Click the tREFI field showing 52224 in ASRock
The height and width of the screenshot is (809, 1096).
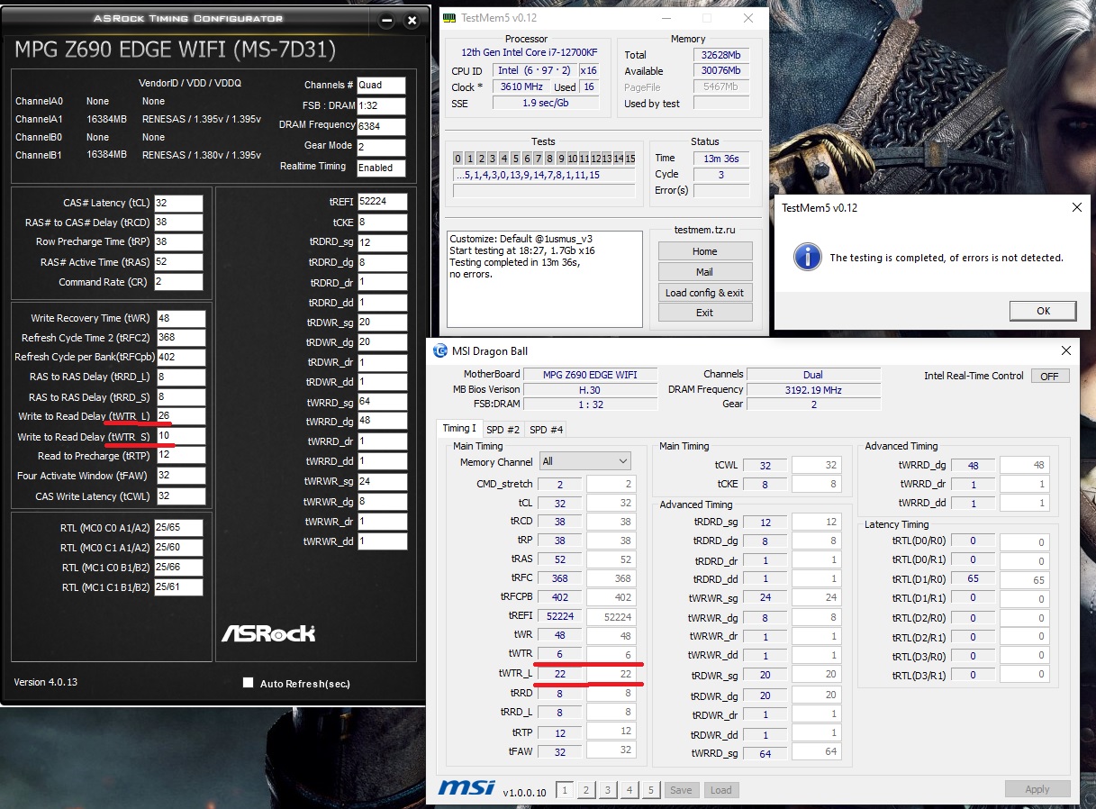(382, 202)
